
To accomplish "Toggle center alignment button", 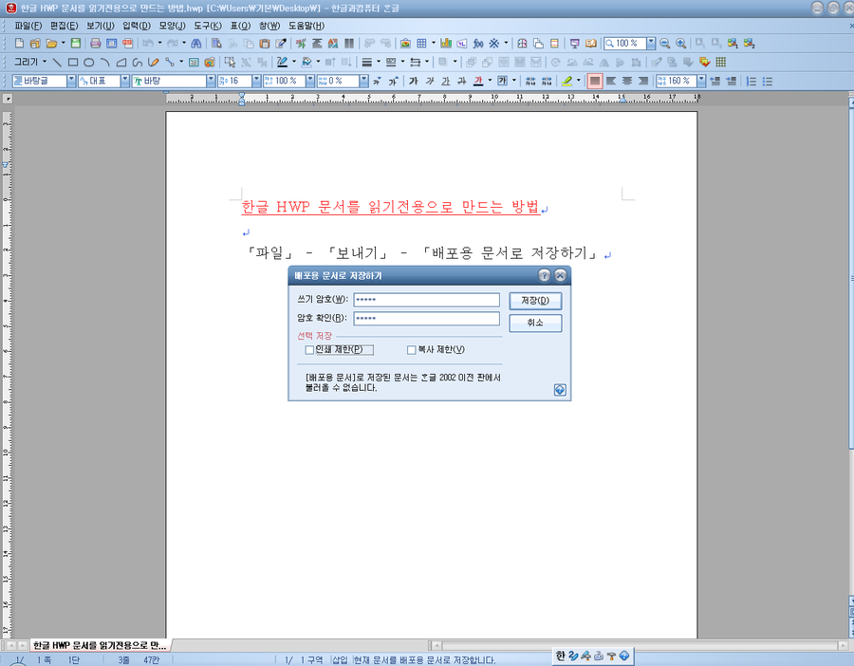I will pos(627,82).
